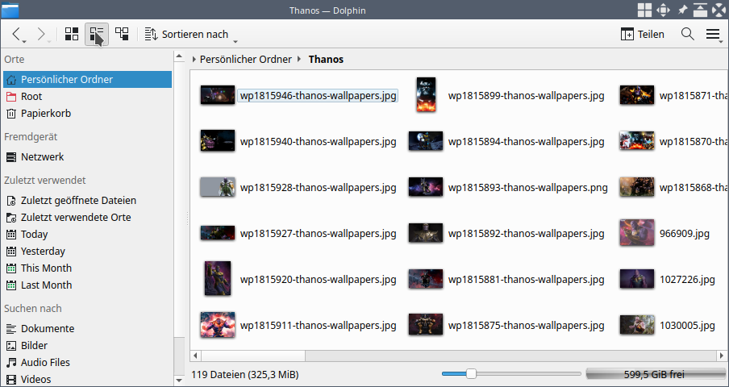
Task: Select file name wp1815946-thanos-wallpapers.jpg
Action: coord(318,96)
